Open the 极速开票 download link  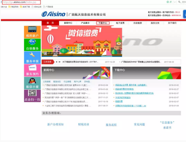(119, 101)
